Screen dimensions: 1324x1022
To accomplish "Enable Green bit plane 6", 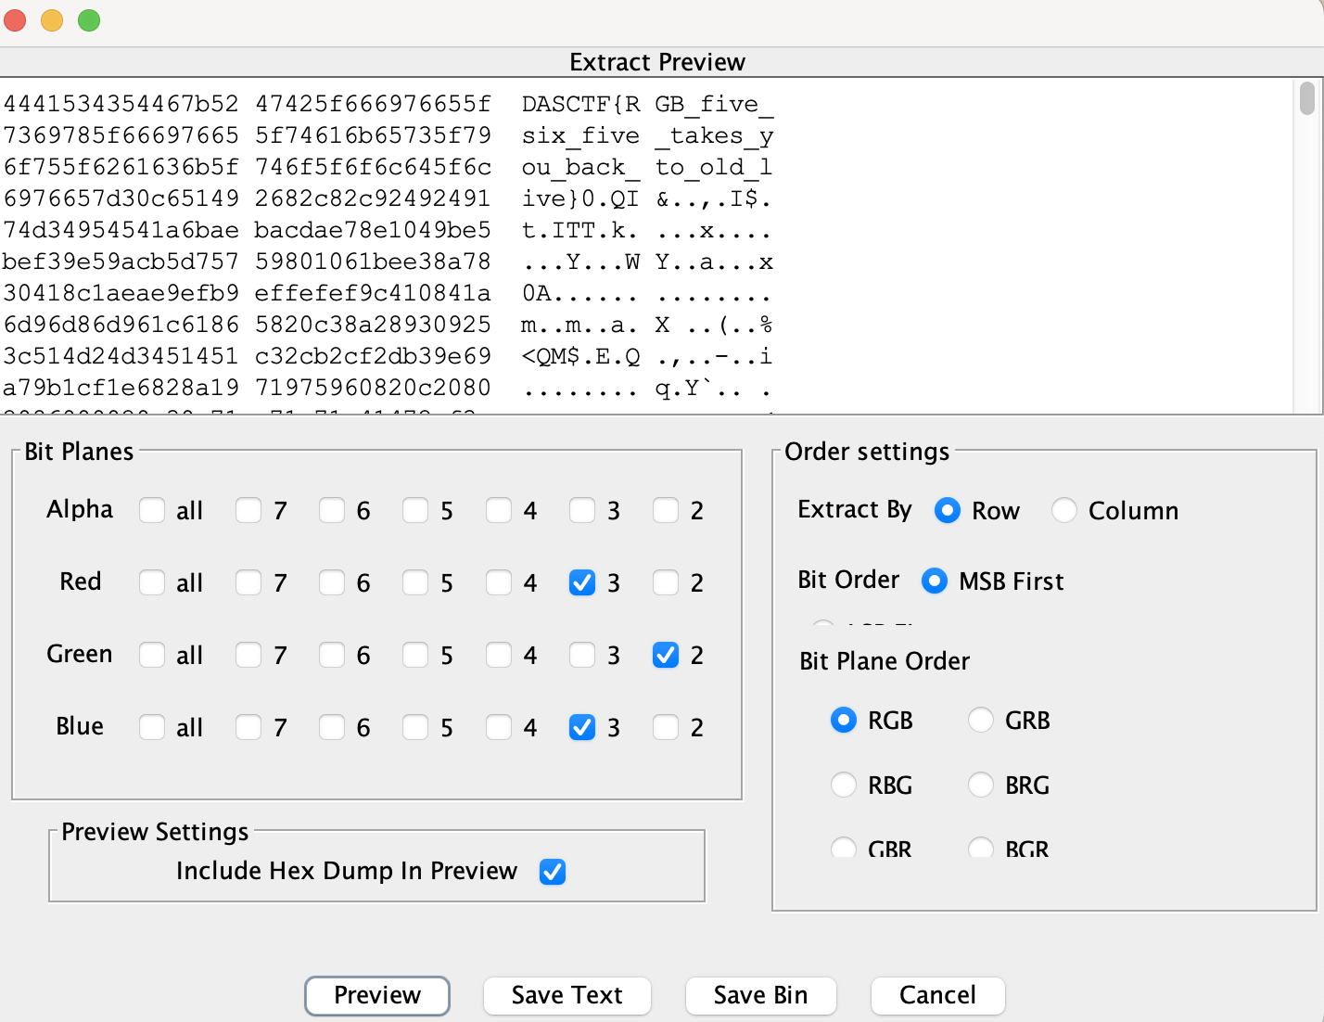I will (x=332, y=655).
